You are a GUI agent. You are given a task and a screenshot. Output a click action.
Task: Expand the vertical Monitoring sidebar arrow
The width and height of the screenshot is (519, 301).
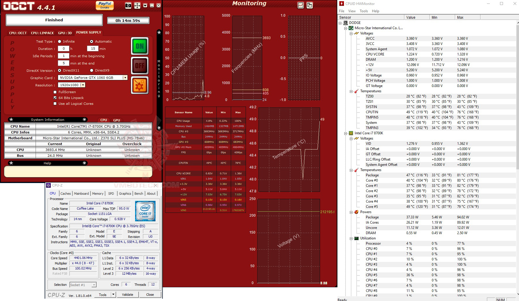pos(159,128)
